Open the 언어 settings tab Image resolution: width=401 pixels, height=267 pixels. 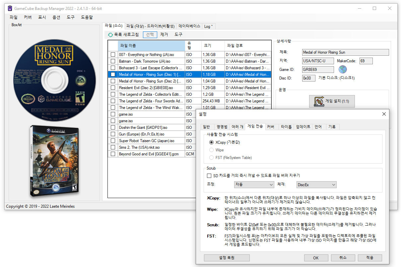point(318,127)
